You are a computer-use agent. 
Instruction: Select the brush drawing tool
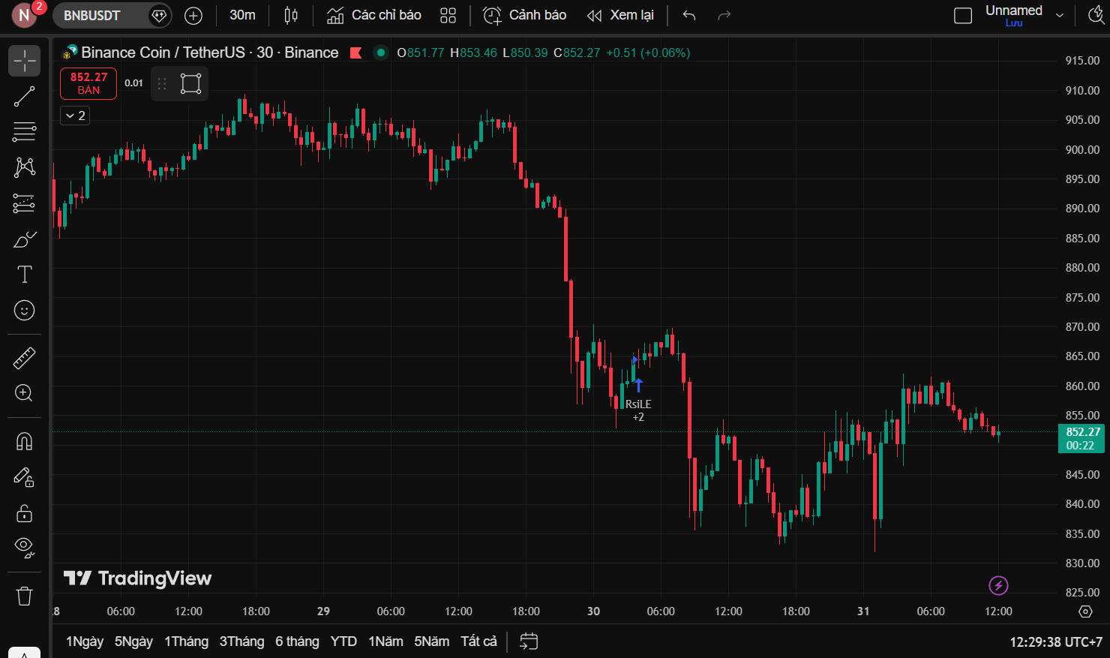tap(24, 239)
